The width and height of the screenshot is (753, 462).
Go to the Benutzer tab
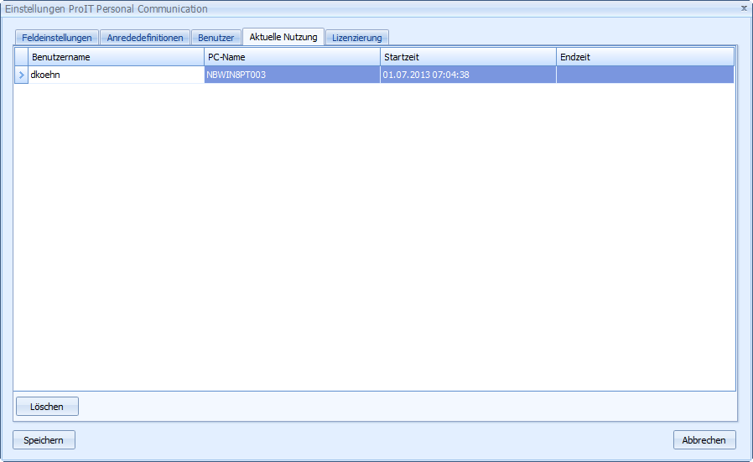(x=216, y=38)
